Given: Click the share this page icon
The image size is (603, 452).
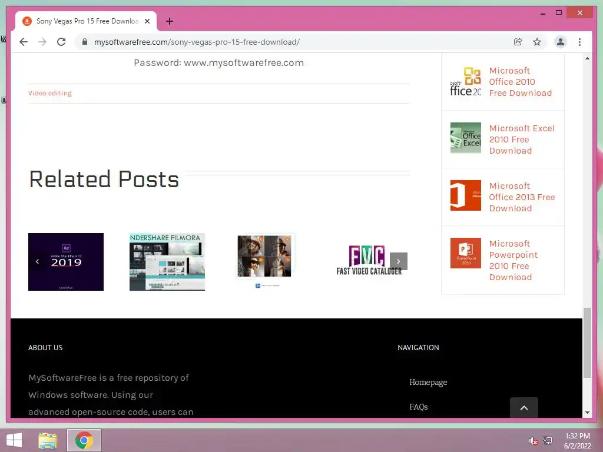Looking at the screenshot, I should point(518,42).
